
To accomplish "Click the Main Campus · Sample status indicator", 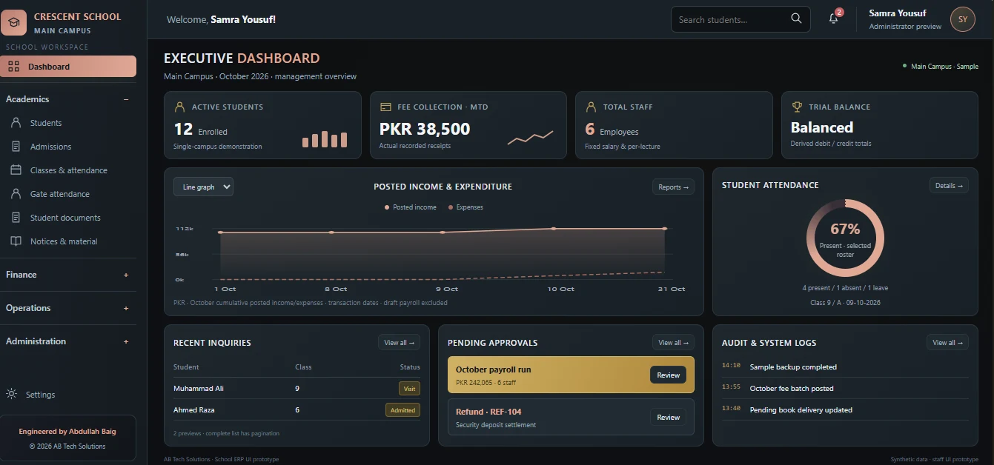I will [x=941, y=67].
